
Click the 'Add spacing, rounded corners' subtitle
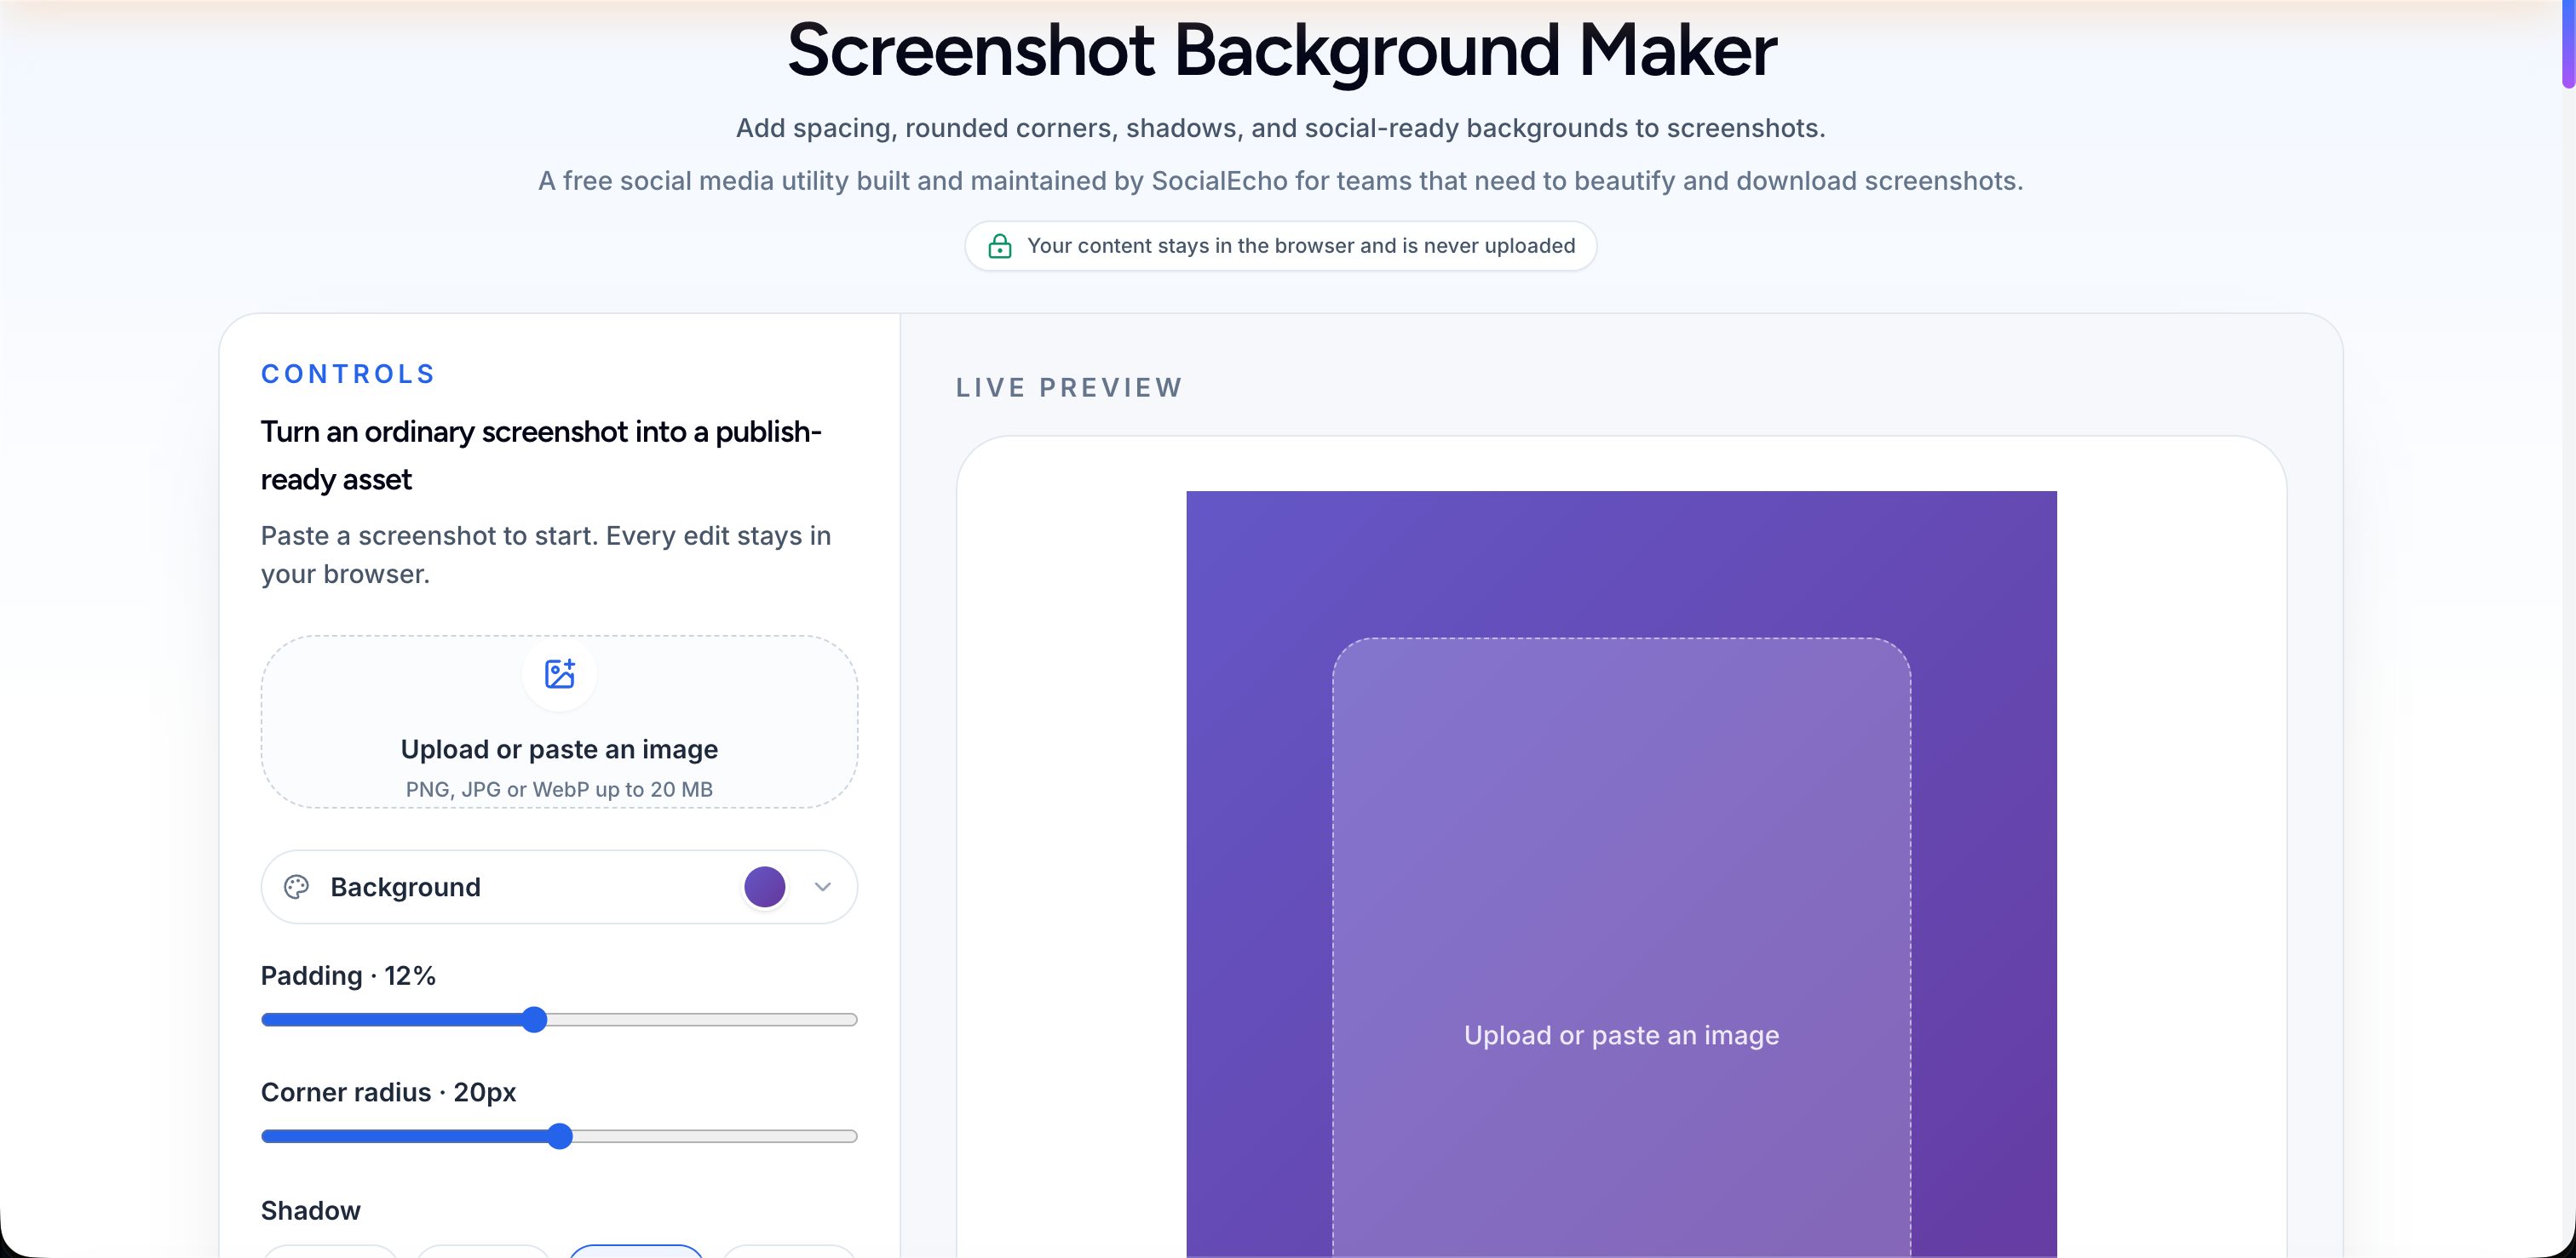tap(1280, 128)
